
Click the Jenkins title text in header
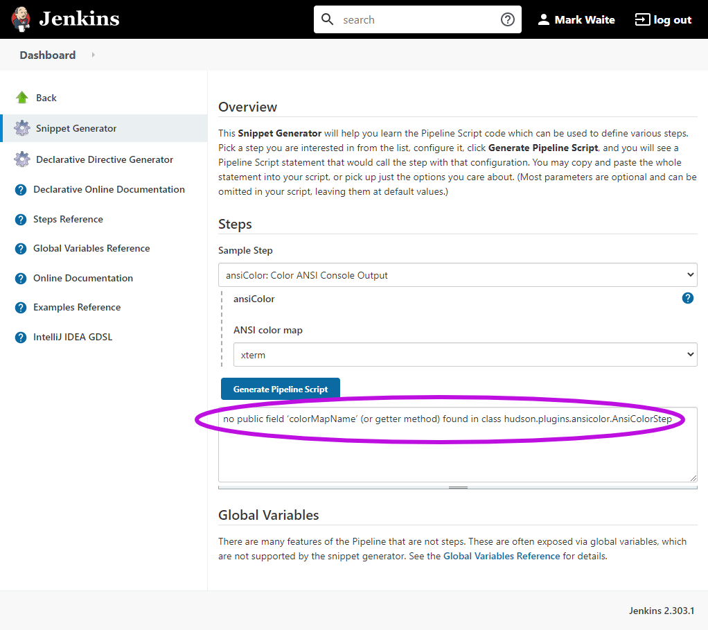[x=80, y=19]
